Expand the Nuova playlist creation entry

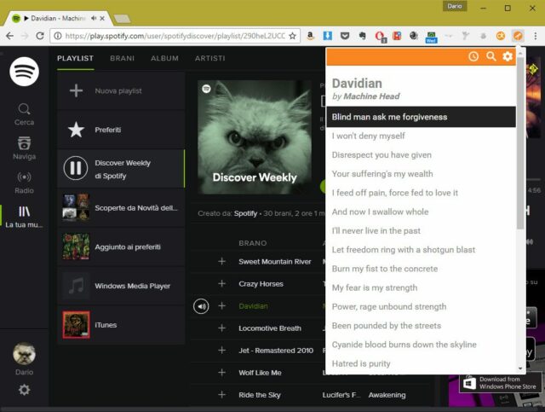tap(76, 90)
